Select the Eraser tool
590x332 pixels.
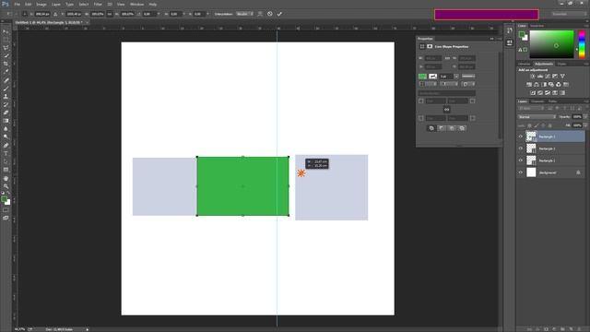(6, 113)
